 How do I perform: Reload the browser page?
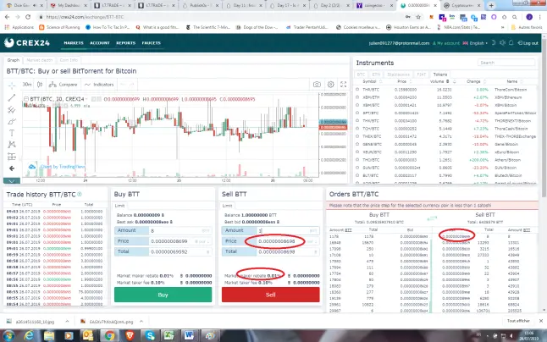point(28,17)
